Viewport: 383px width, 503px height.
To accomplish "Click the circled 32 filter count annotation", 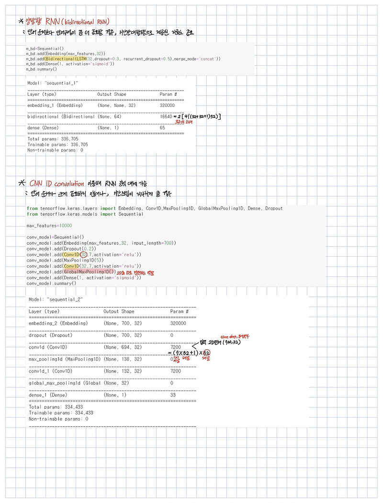I will (x=83, y=255).
